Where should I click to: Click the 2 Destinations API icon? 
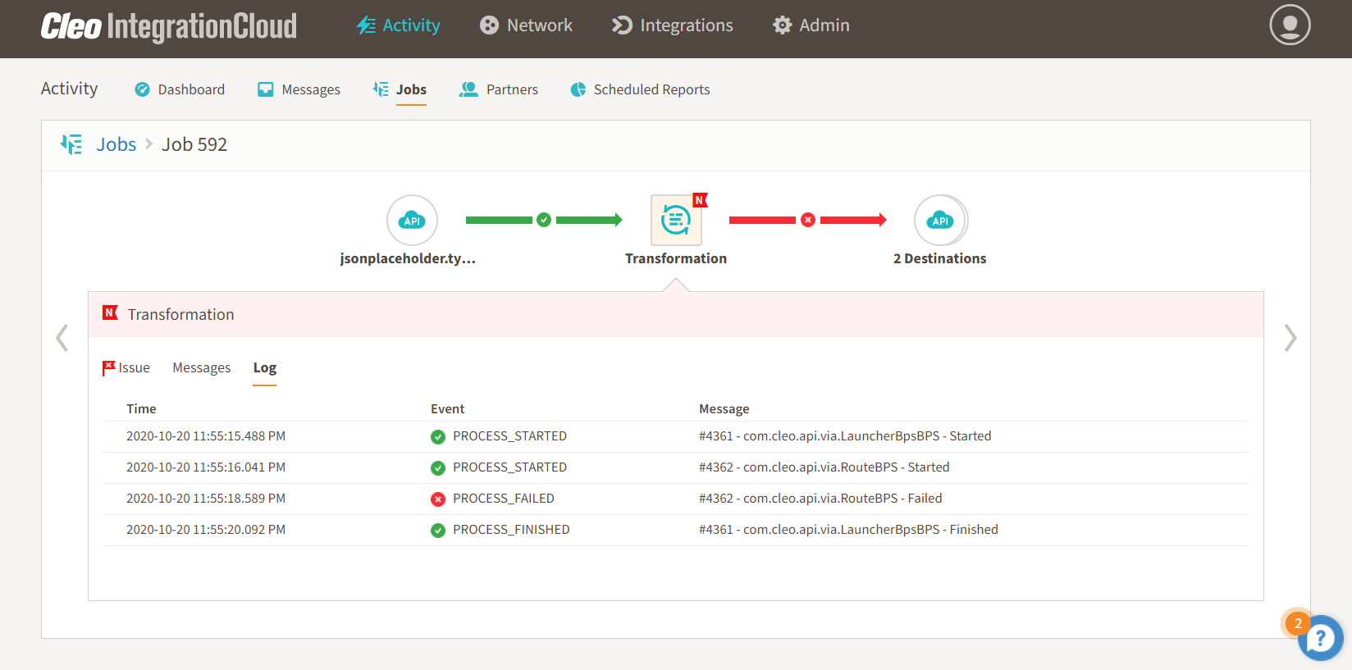(940, 220)
